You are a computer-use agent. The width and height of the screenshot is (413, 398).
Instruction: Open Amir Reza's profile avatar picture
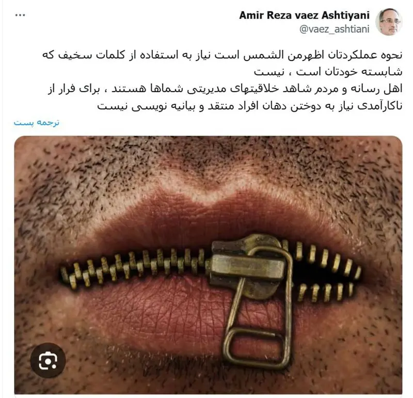389,22
